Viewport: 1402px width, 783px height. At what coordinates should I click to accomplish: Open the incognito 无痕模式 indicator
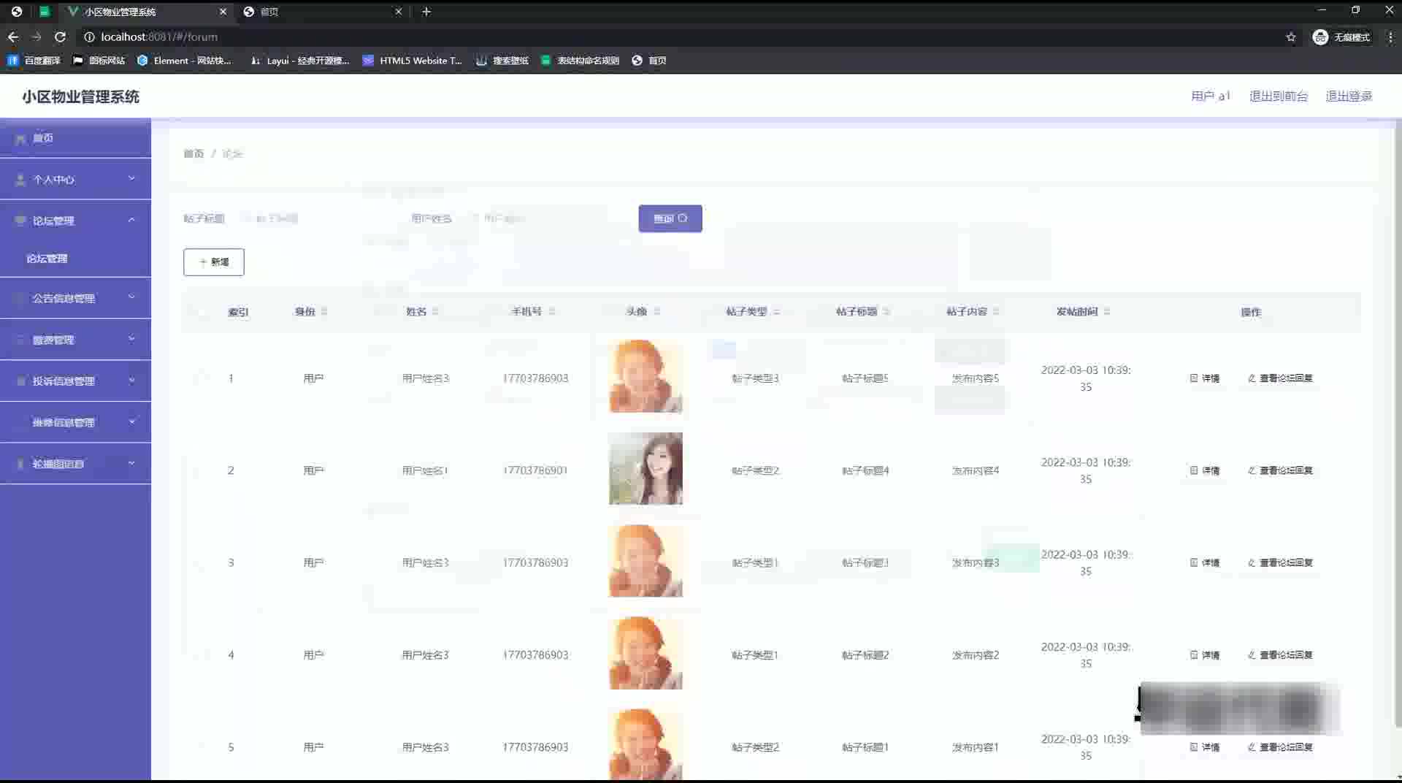1341,37
